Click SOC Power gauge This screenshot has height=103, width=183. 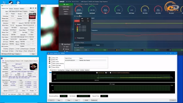coord(132,10)
